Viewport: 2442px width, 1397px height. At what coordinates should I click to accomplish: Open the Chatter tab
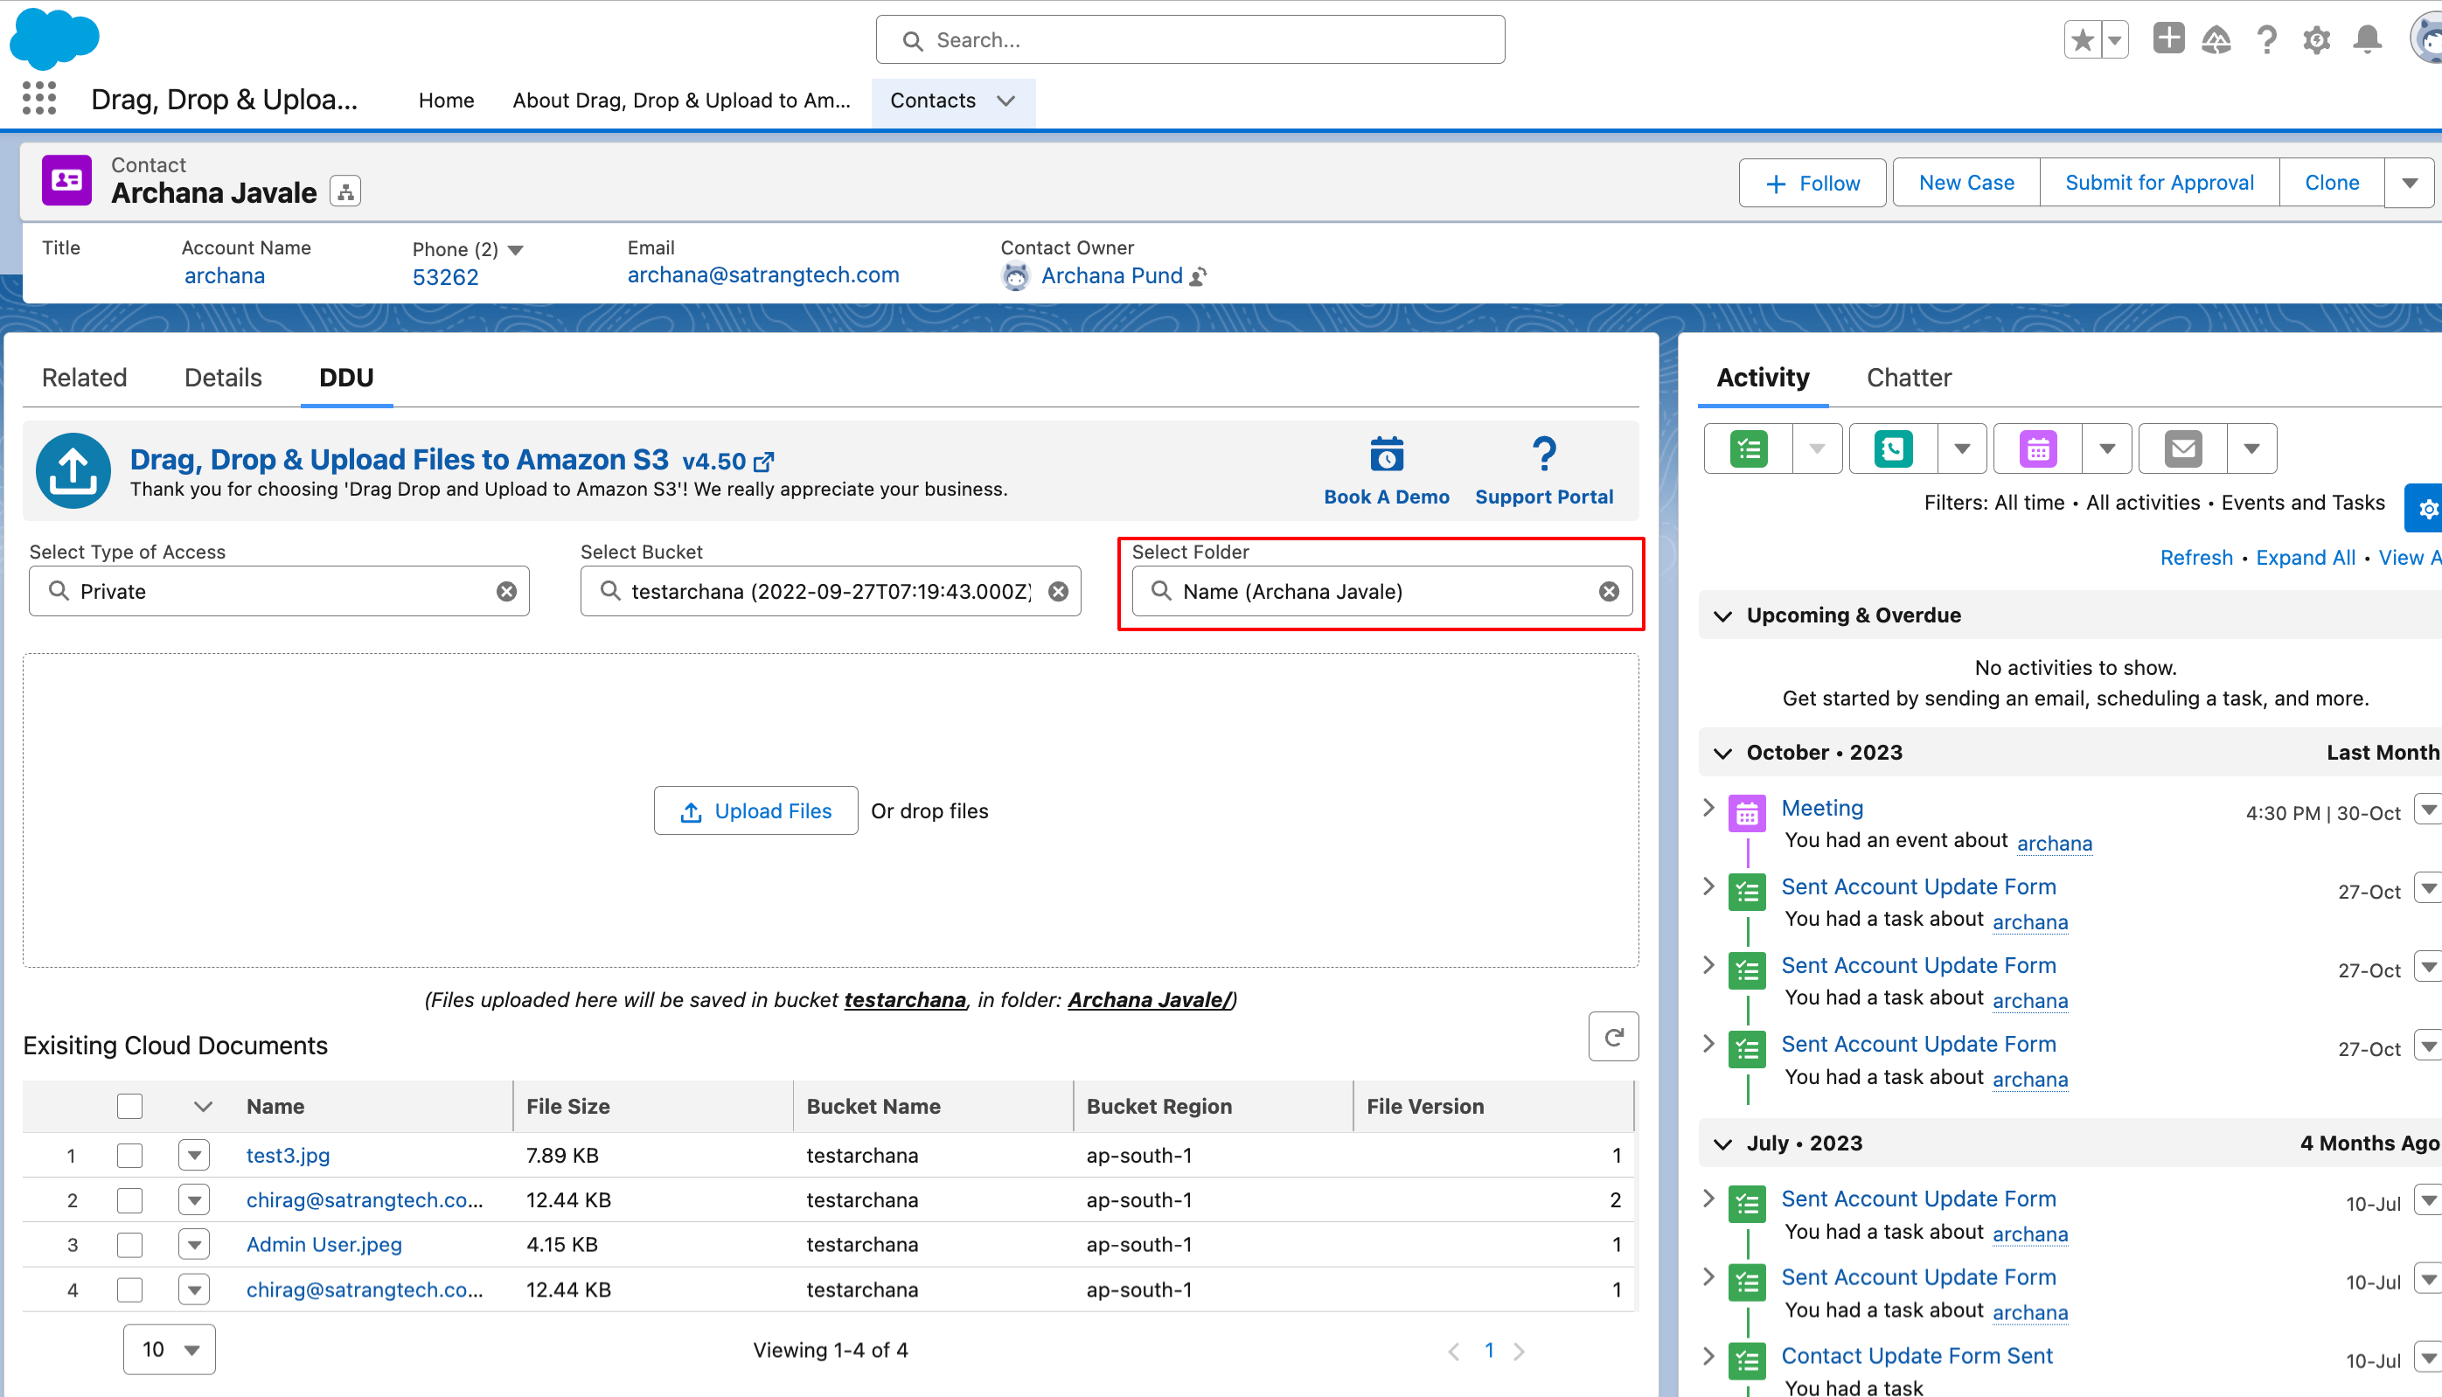pyautogui.click(x=1908, y=378)
